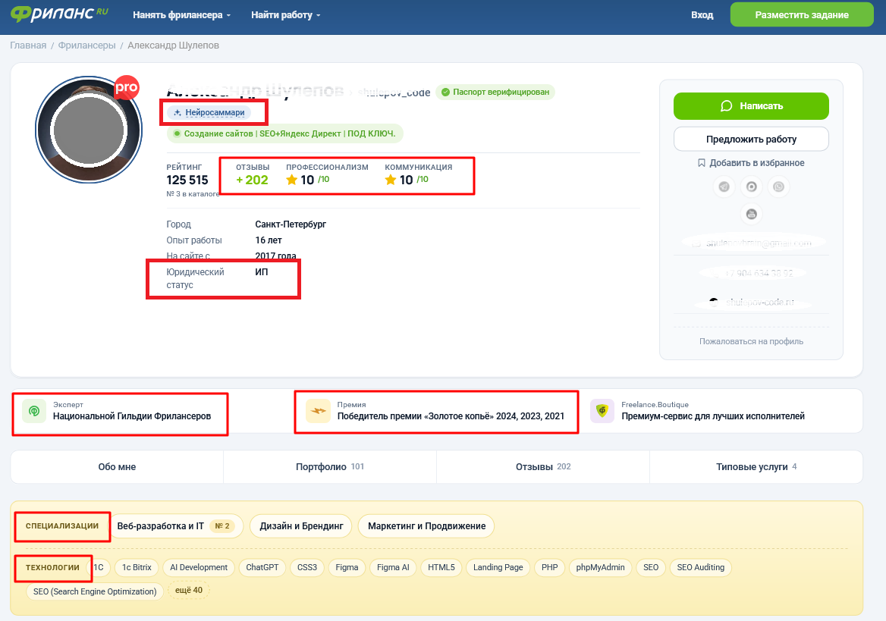886x621 pixels.
Task: Open the Отзывы 202 tab
Action: pyautogui.click(x=543, y=467)
